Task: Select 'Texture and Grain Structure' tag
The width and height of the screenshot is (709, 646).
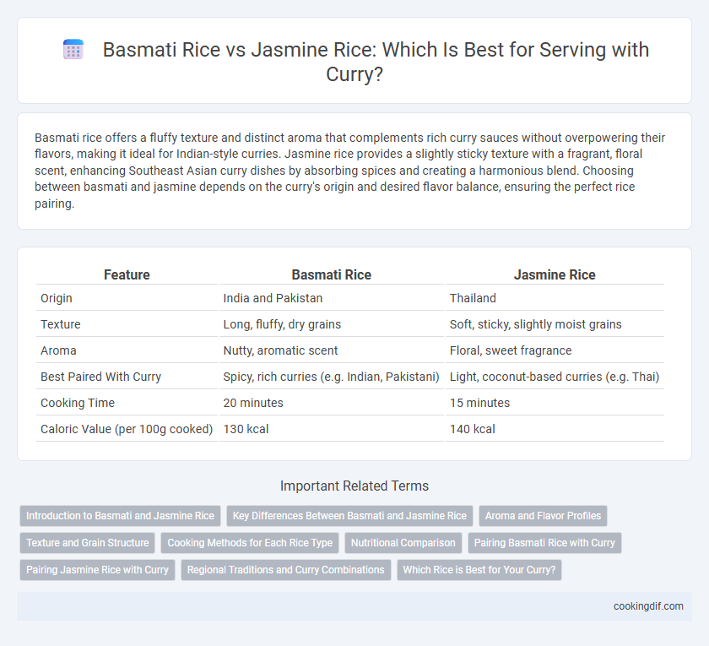Action: tap(87, 543)
